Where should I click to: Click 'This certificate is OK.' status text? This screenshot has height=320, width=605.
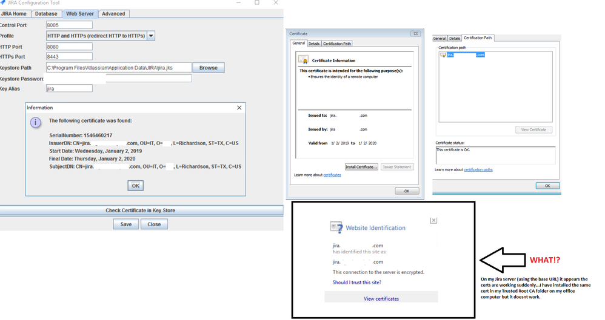coord(453,150)
